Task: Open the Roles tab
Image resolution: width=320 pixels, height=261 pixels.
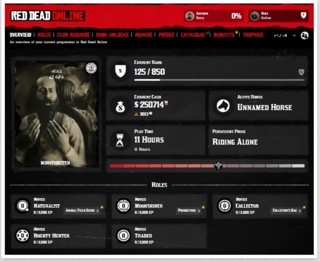Action: pos(44,35)
